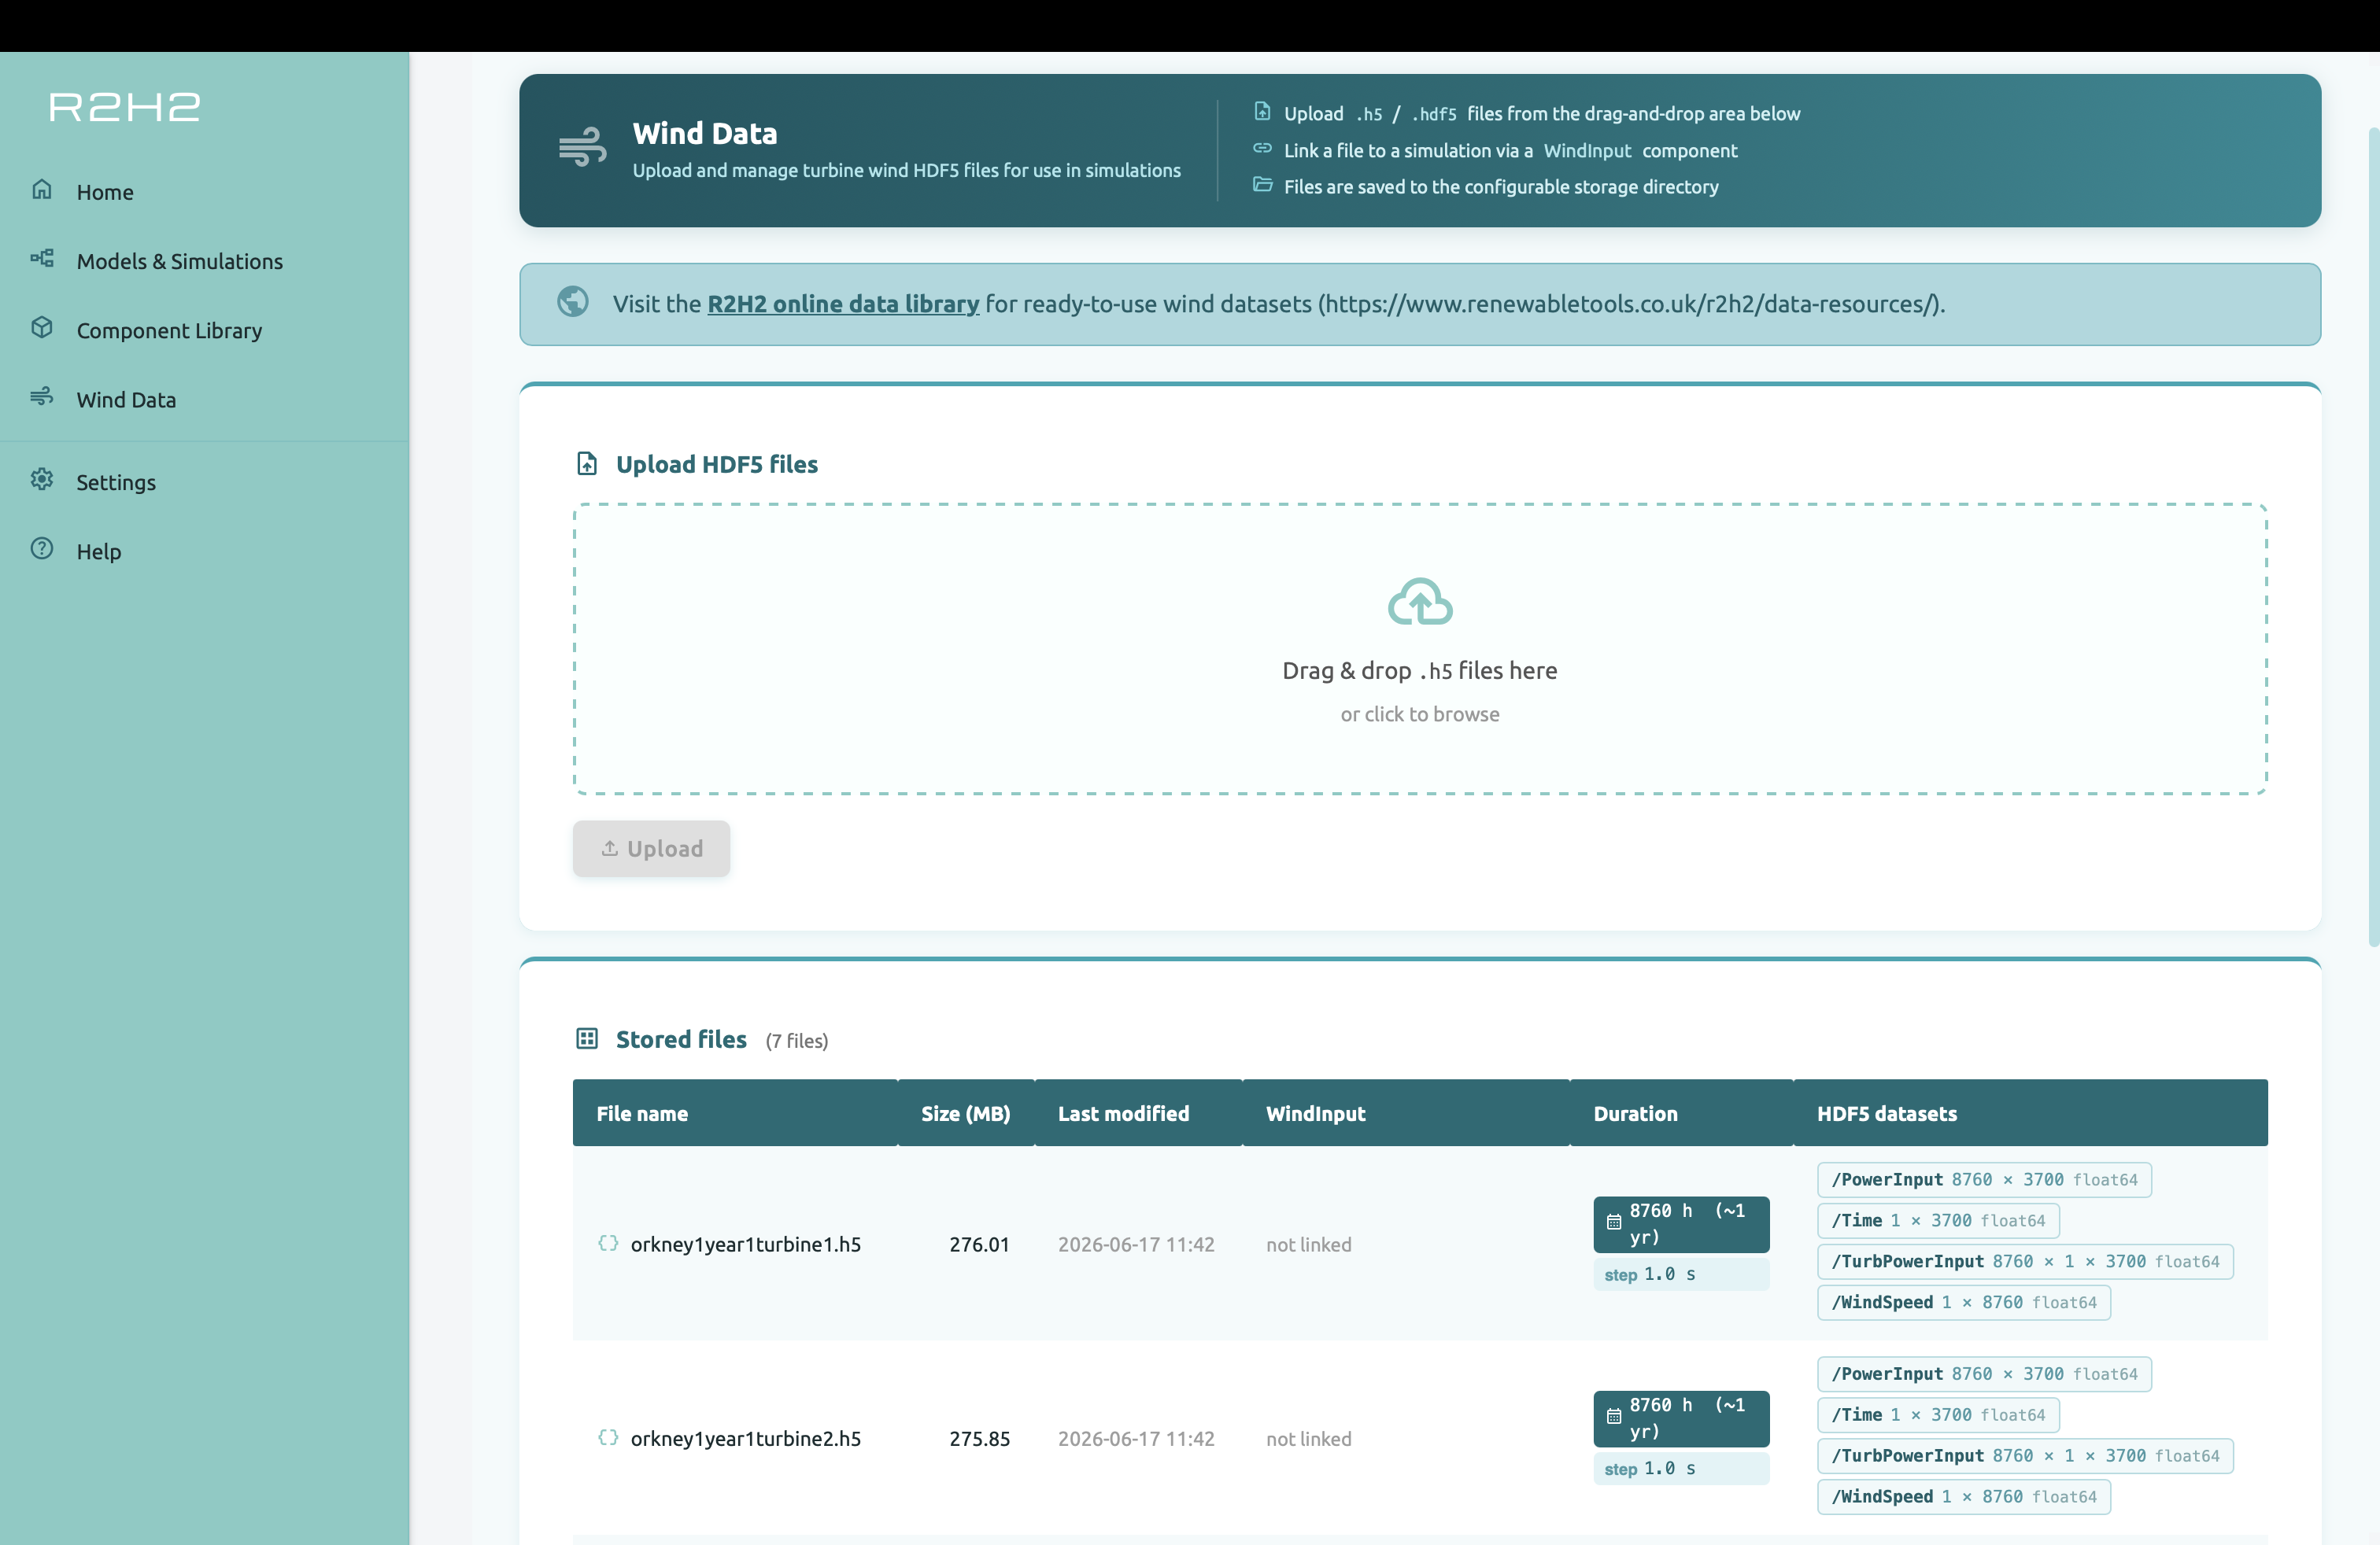Click the braces icon beside orkney1year1turbine1.h5
Screen dimensions: 2380x1545
click(608, 1243)
